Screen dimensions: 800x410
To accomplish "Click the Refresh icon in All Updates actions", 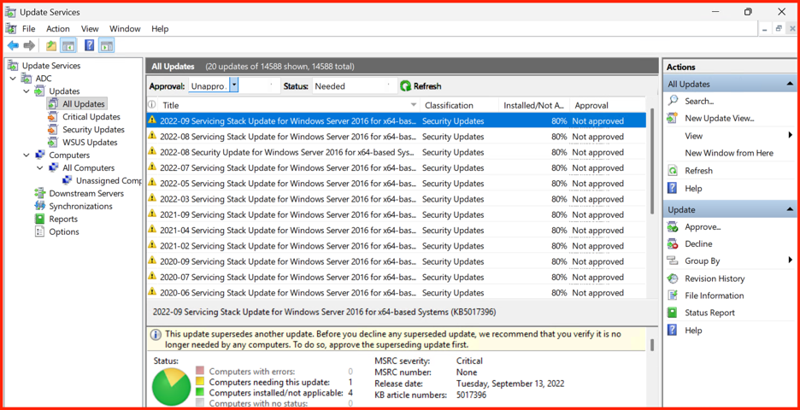I will pos(673,171).
